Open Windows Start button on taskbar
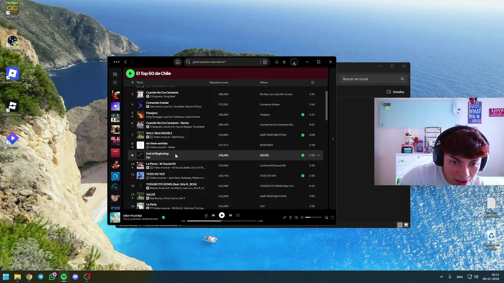Screen dimensions: 504x283 point(6,277)
